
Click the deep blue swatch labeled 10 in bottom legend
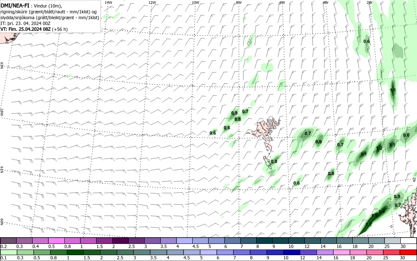point(291,252)
